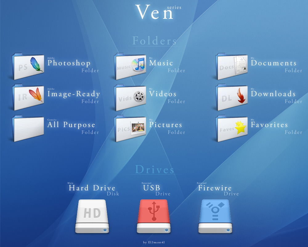Click the 'Ven' series title
The width and height of the screenshot is (308, 247).
(x=155, y=12)
